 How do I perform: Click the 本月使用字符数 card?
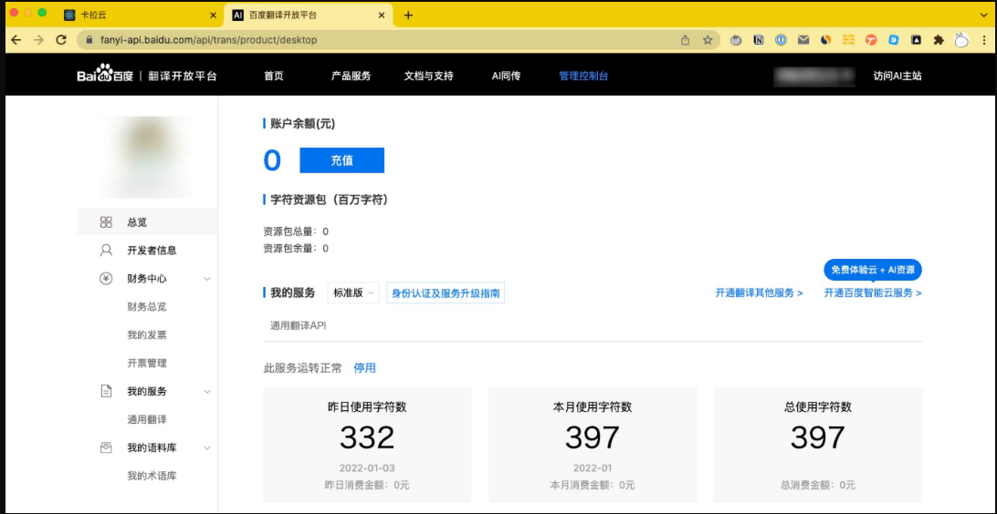593,445
